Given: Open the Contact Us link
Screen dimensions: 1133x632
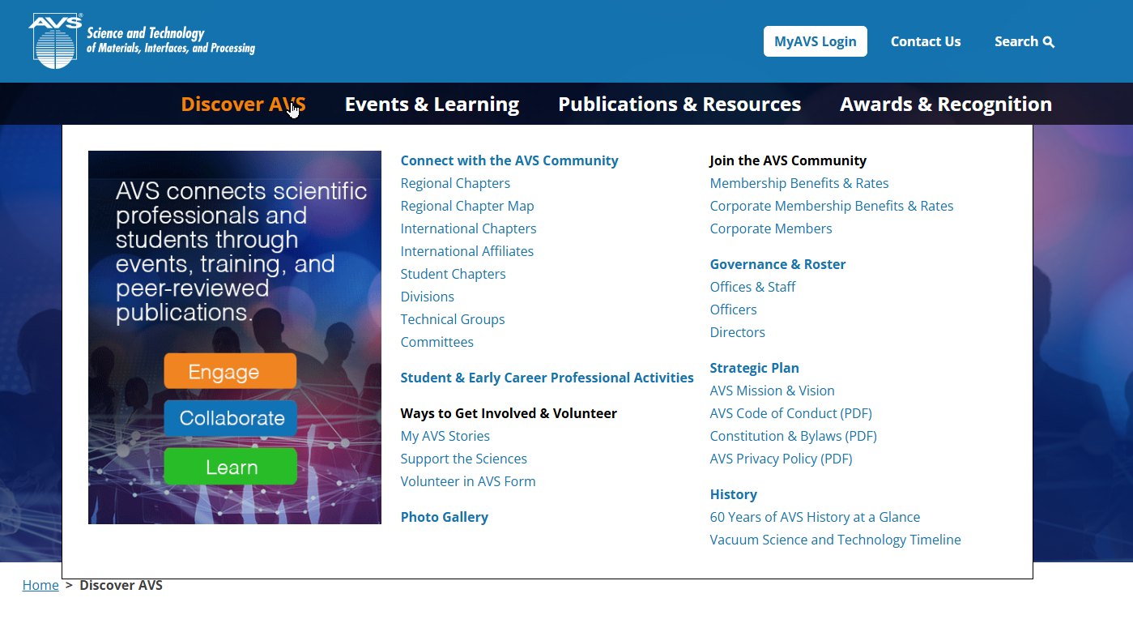Looking at the screenshot, I should 926,41.
